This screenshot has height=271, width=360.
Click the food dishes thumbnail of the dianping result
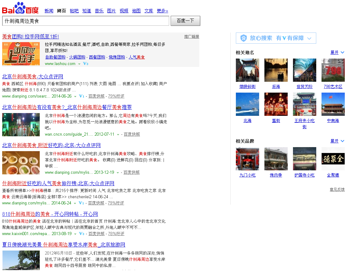click(21, 163)
